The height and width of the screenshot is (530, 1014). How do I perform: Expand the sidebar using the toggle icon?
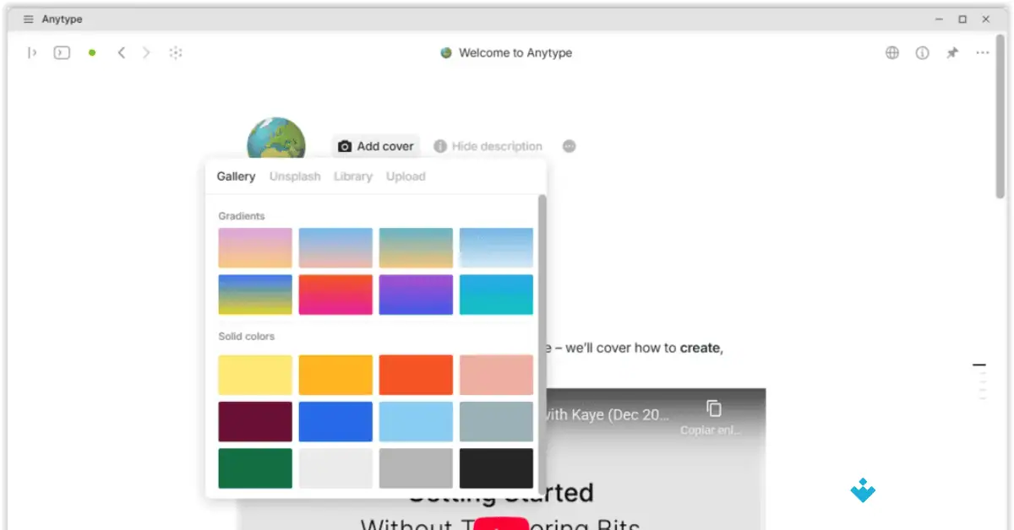point(32,52)
